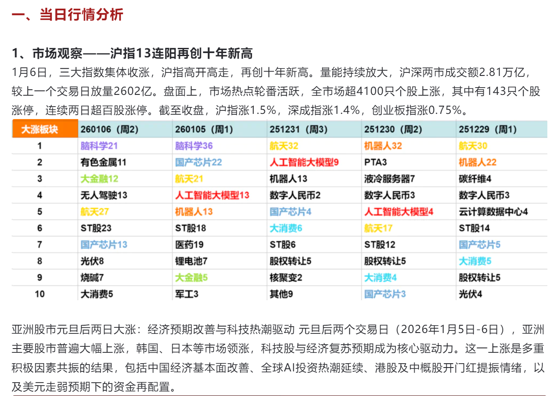The height and width of the screenshot is (396, 559).
Task: Click the green 大金融12 cell
Action: coord(99,179)
